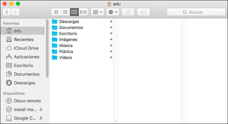Switch to icon view

point(56,12)
